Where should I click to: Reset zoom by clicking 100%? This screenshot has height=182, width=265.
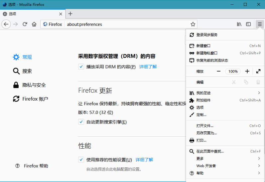(x=233, y=71)
